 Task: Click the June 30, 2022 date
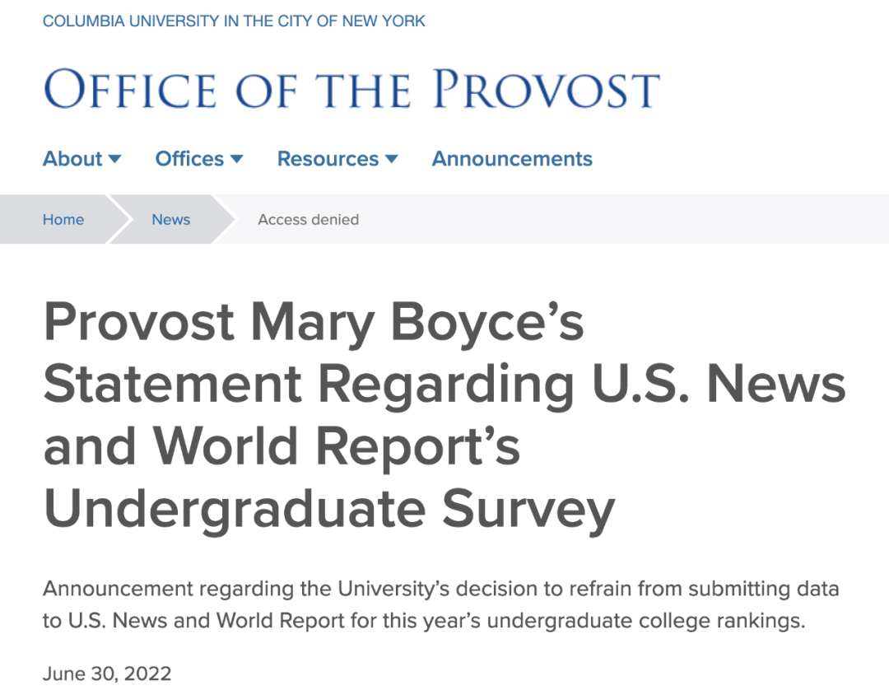(107, 674)
